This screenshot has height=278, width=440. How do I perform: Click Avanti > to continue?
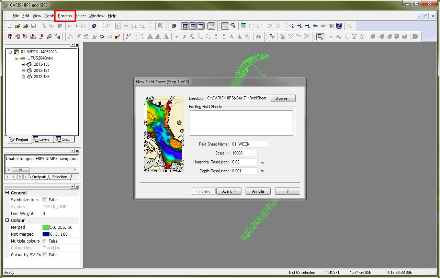229,191
